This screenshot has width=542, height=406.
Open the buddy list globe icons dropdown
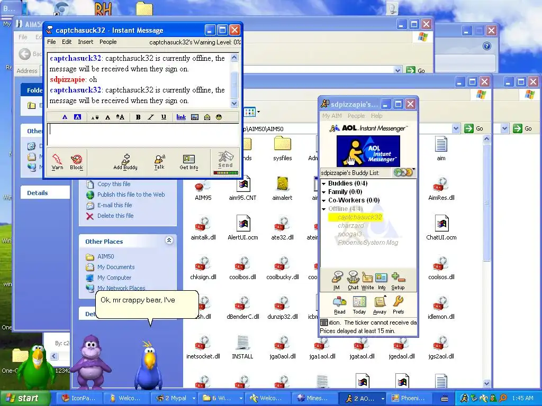(x=404, y=172)
